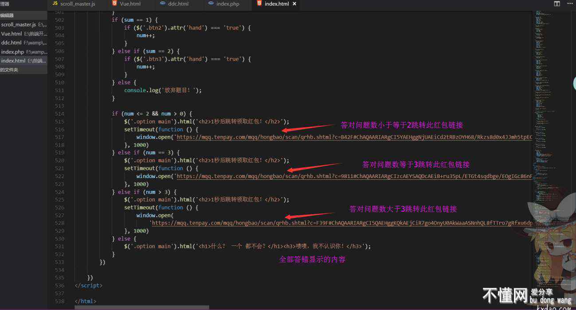Click 'if (sum == 1) {' on line 502

coord(134,20)
